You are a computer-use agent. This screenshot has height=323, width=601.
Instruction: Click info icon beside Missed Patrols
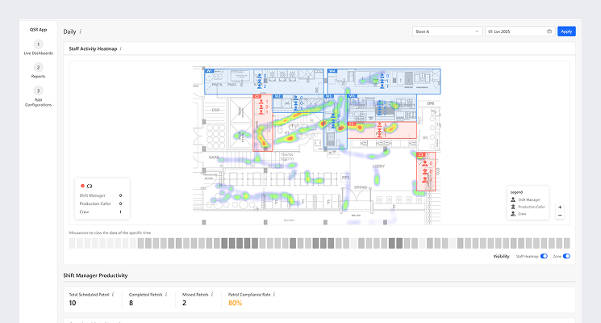211,295
